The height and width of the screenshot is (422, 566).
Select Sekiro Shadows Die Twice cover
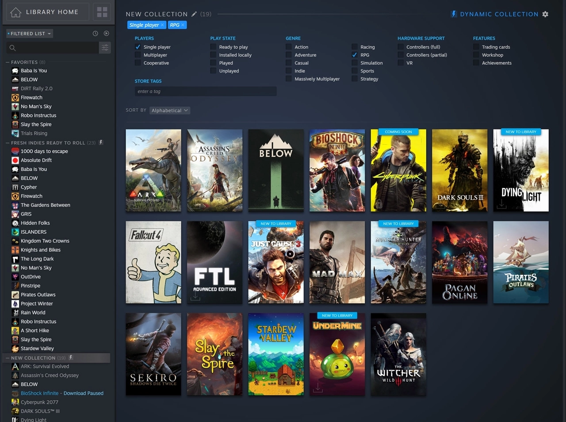coord(153,354)
